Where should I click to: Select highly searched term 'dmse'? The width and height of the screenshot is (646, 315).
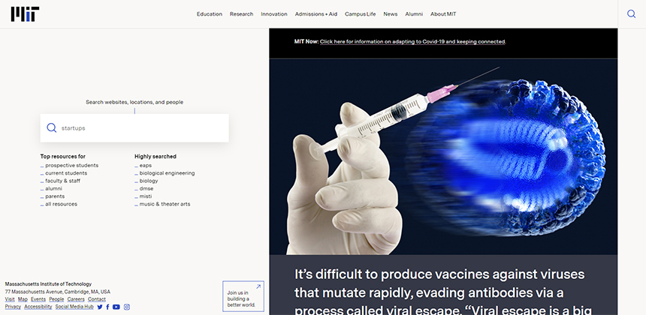coord(146,189)
